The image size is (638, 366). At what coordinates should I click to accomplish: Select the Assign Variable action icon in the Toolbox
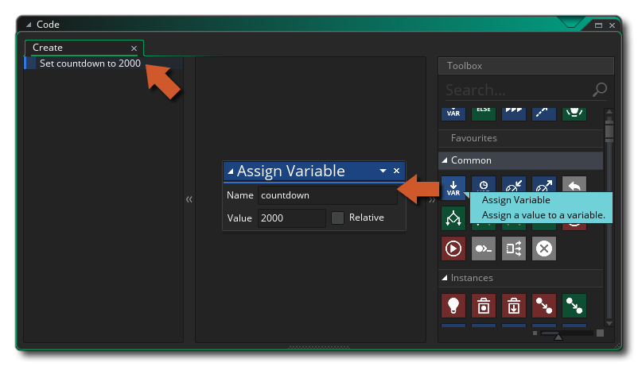pyautogui.click(x=453, y=187)
